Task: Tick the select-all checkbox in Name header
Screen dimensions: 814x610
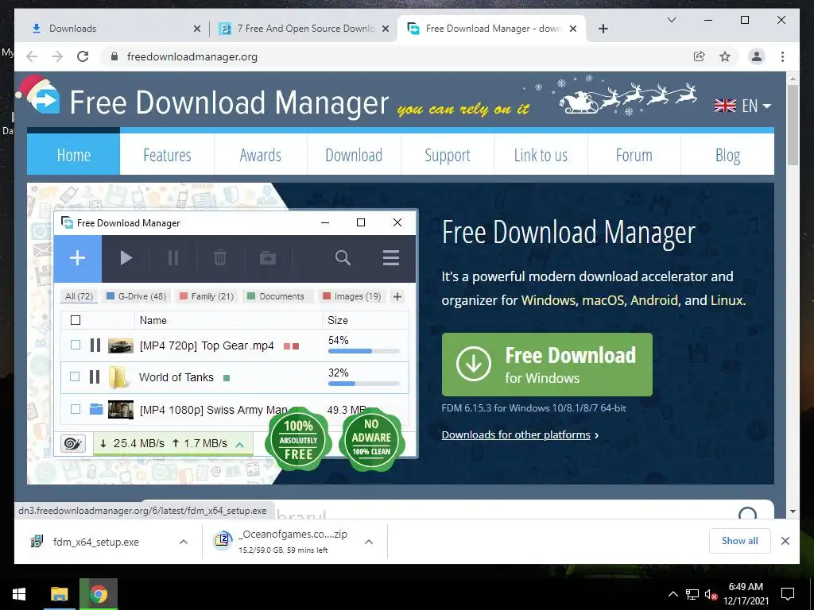Action: pos(76,320)
